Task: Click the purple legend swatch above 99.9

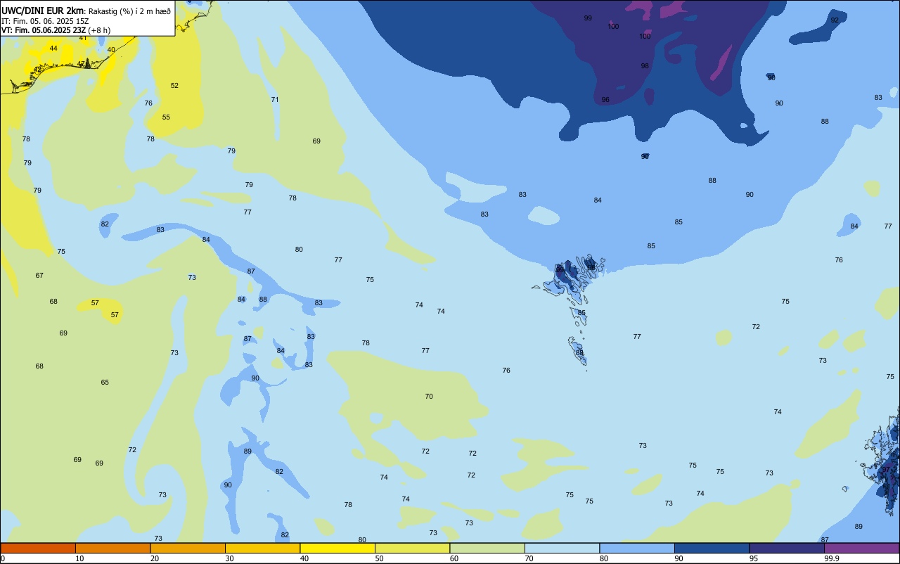Action: (x=861, y=548)
